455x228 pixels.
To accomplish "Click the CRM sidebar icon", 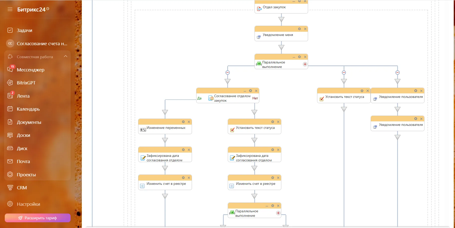I will pyautogui.click(x=10, y=188).
